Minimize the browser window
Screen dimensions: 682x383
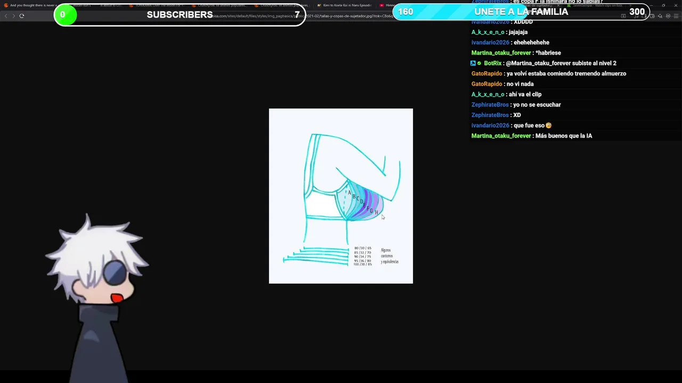tap(651, 5)
